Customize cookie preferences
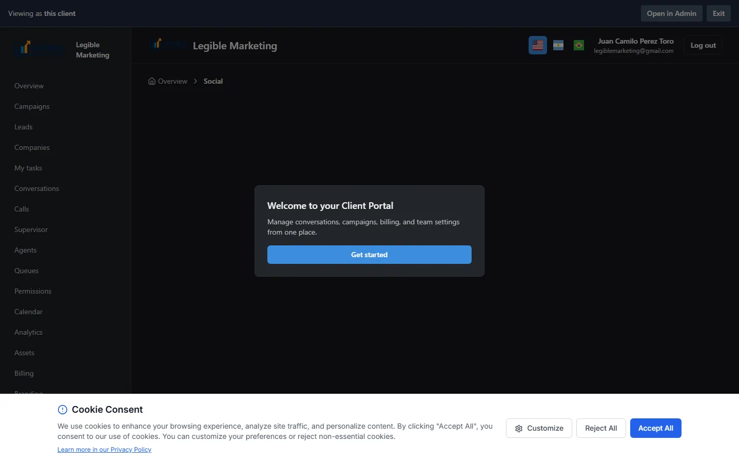This screenshot has width=739, height=462. (x=539, y=428)
